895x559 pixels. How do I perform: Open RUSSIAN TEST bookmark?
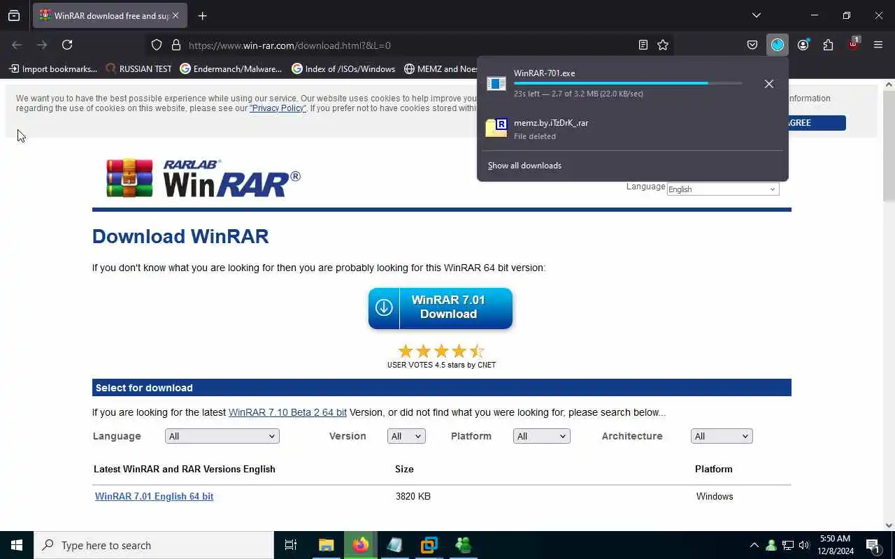pos(138,68)
